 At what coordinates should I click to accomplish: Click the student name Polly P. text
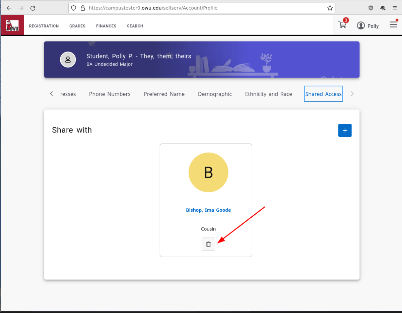(139, 56)
